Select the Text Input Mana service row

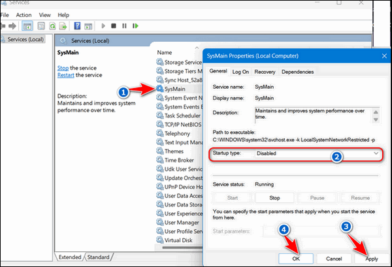(179, 142)
